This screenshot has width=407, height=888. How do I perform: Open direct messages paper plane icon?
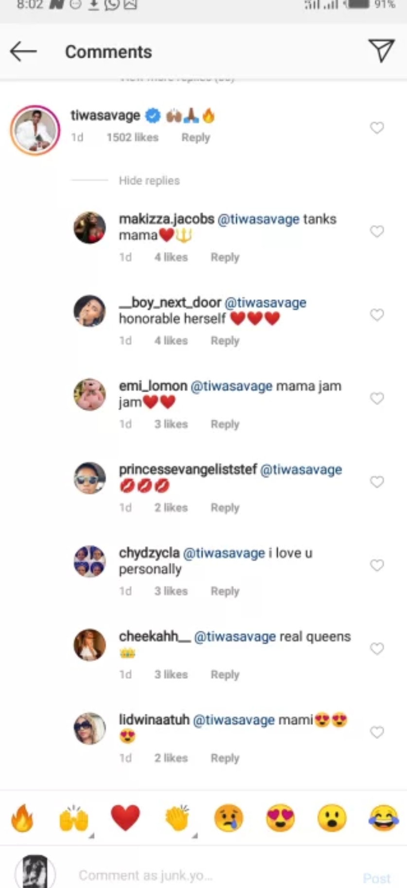[x=381, y=50]
